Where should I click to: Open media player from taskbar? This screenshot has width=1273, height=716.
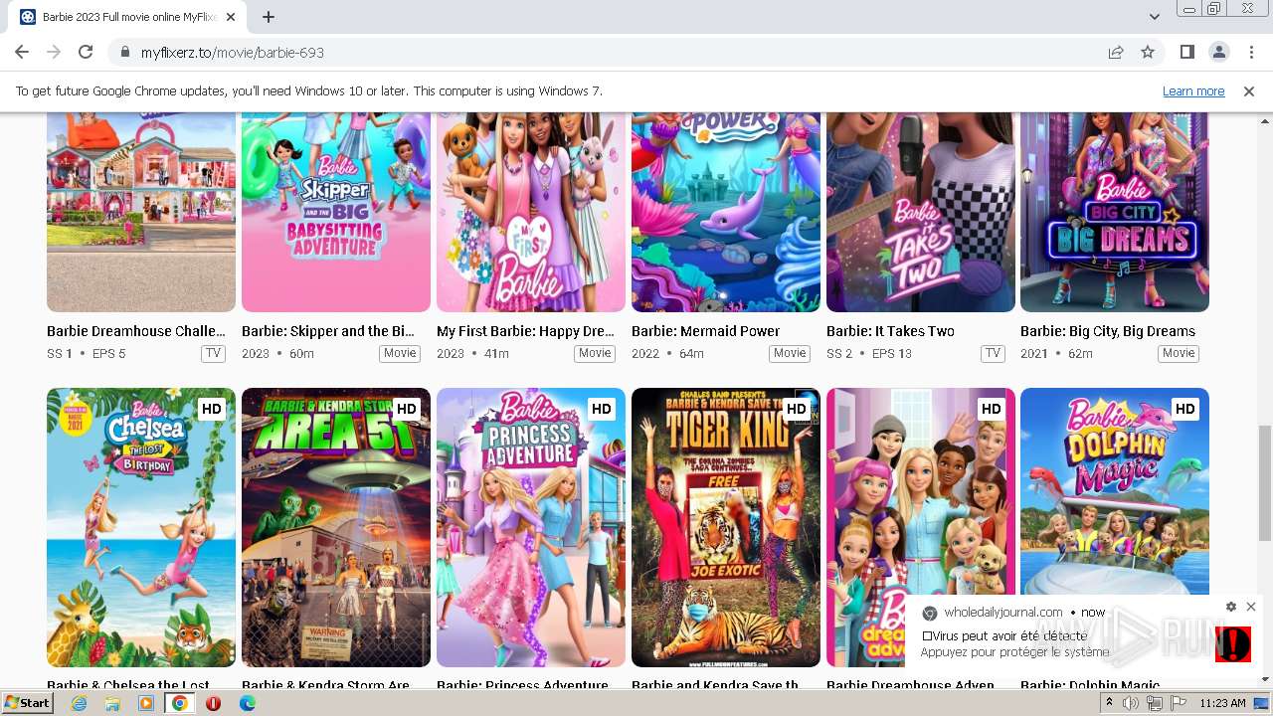pos(146,703)
